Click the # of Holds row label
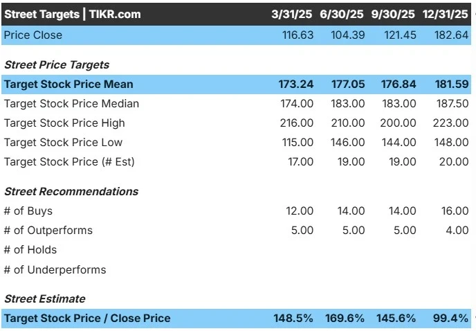This screenshot has height=331, width=476. [30, 250]
